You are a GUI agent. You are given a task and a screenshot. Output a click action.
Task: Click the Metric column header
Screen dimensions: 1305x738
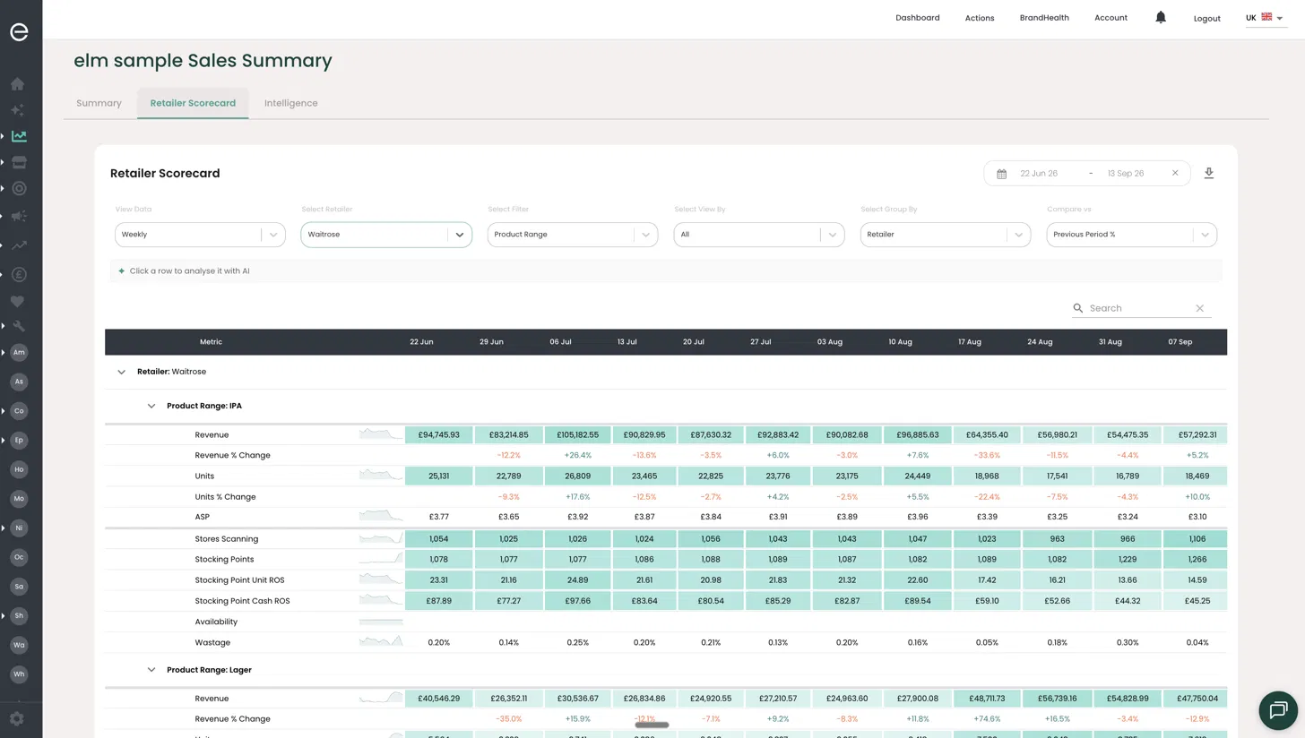pyautogui.click(x=211, y=342)
